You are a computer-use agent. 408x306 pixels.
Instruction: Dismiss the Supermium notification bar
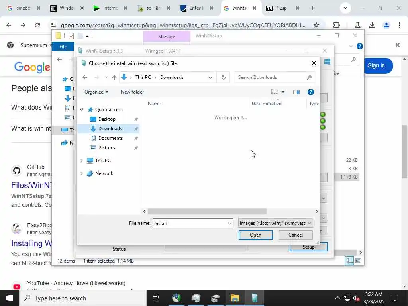(x=397, y=45)
